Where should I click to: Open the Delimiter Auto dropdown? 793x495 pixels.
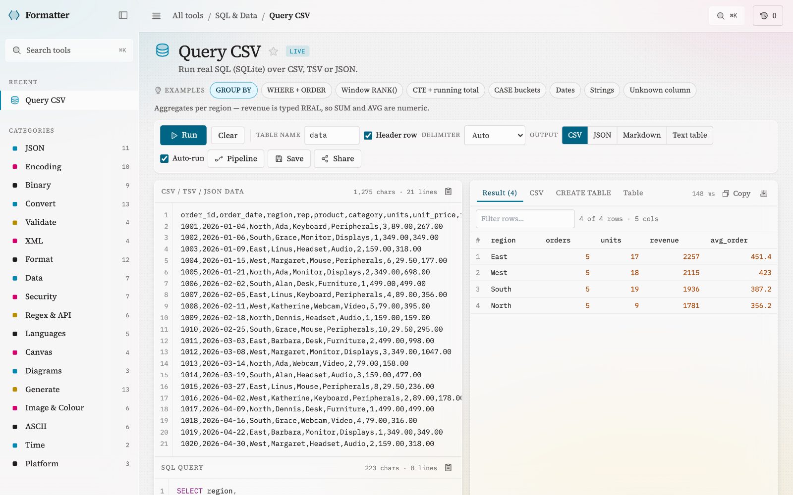click(495, 135)
